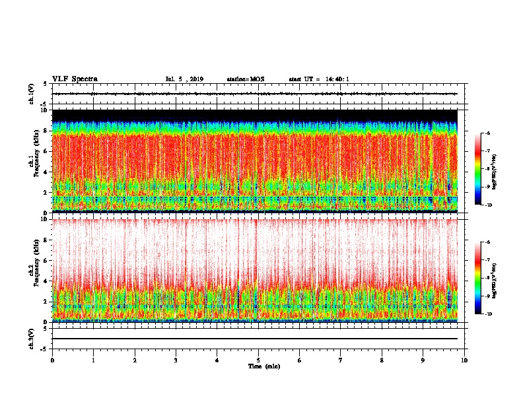Viewport: 523px width, 404px height.
Task: Click the time axis tick label "2"
Action: coord(135,360)
